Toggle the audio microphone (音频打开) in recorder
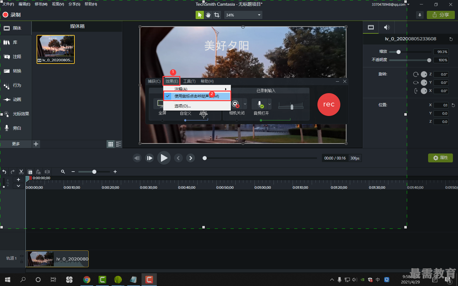The image size is (458, 286). (x=260, y=104)
